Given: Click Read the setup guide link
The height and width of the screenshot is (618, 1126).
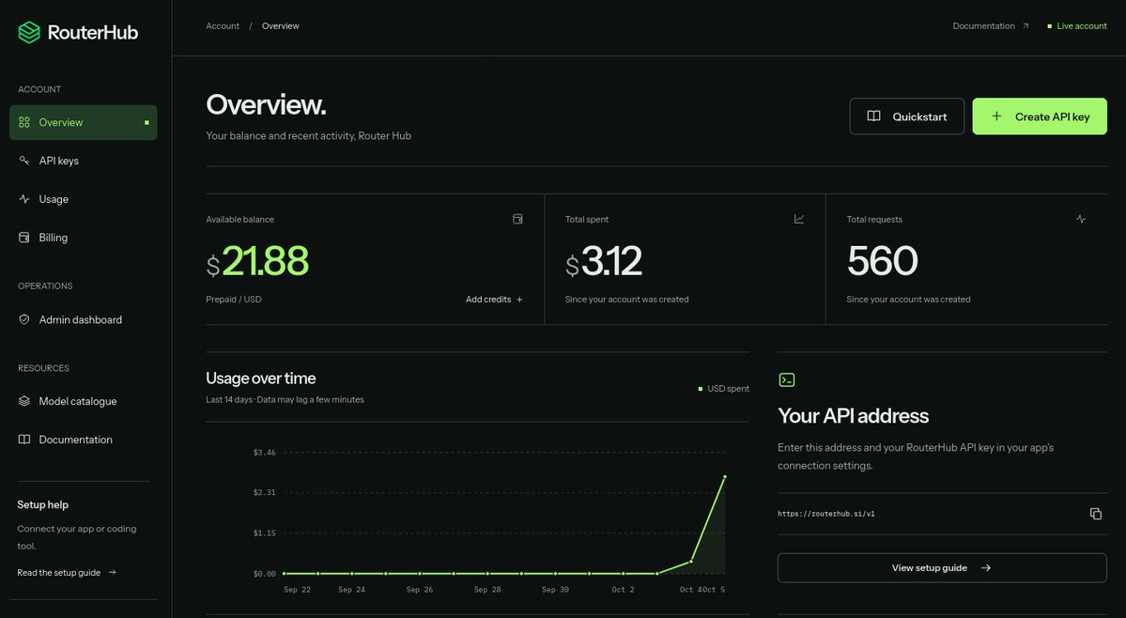Looking at the screenshot, I should click(67, 573).
